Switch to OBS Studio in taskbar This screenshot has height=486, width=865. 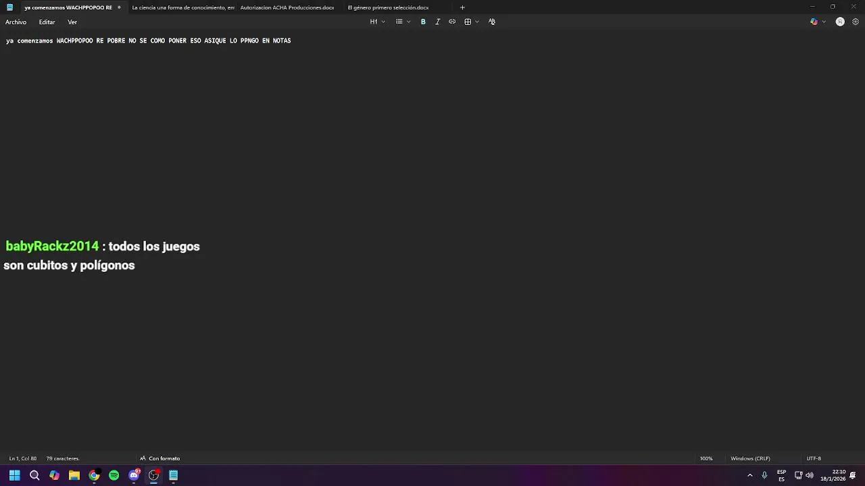pyautogui.click(x=153, y=475)
